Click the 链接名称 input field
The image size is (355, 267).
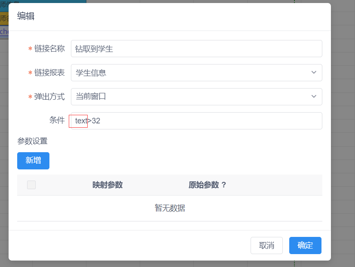point(196,49)
